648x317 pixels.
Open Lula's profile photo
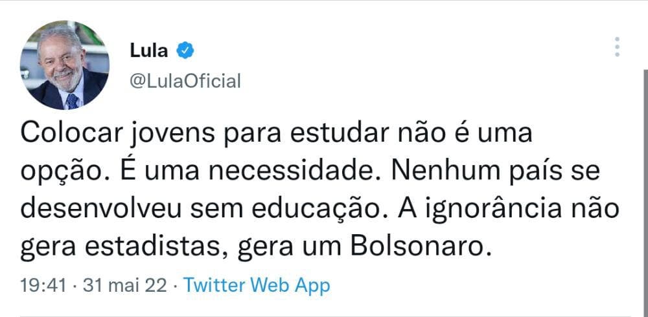pyautogui.click(x=64, y=65)
